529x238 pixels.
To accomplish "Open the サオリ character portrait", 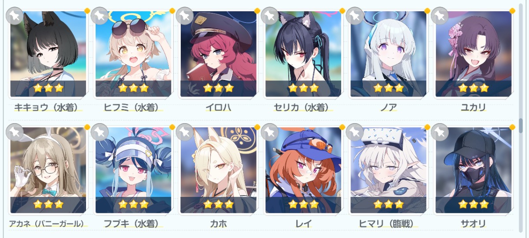I will (474, 170).
